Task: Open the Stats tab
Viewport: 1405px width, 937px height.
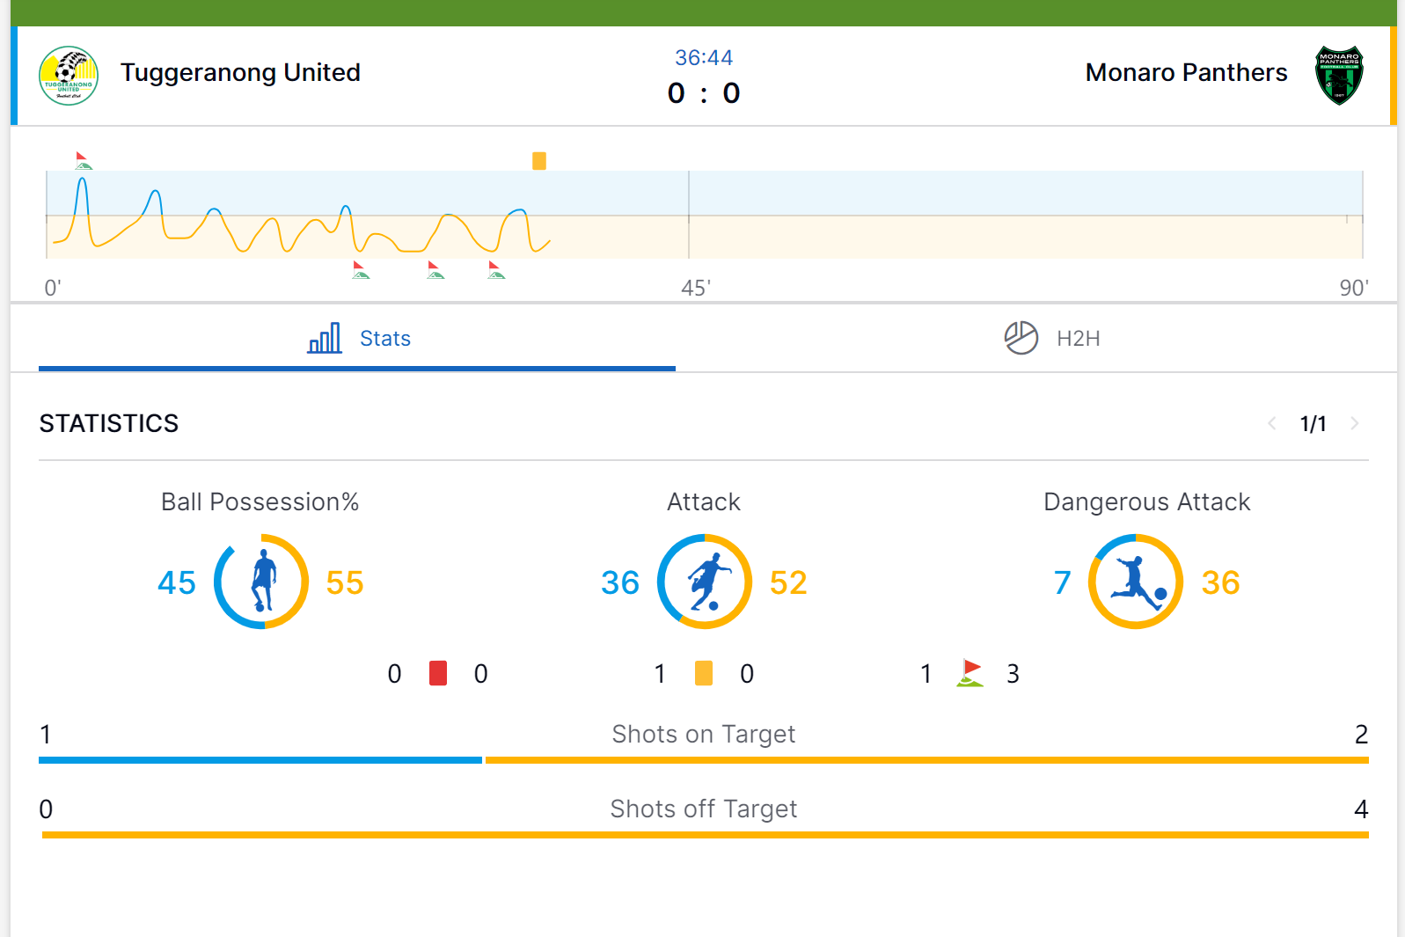Action: coord(357,338)
